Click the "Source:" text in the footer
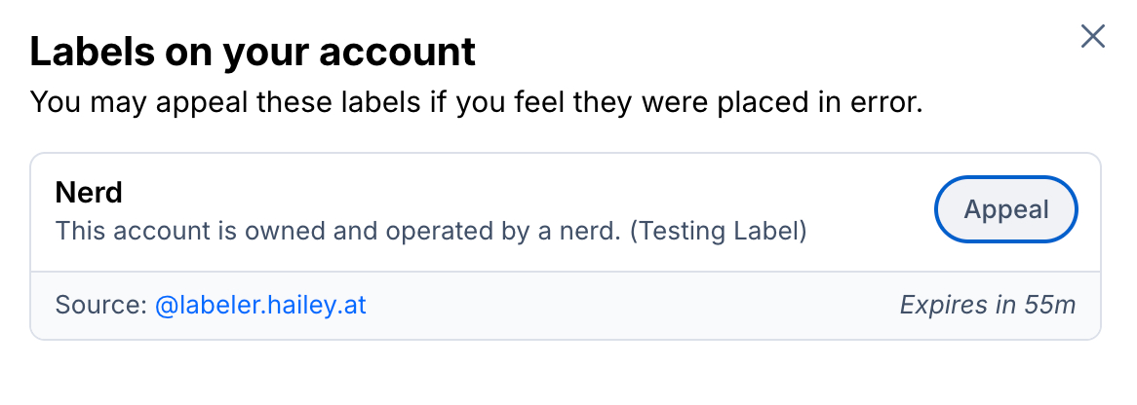 [x=100, y=306]
